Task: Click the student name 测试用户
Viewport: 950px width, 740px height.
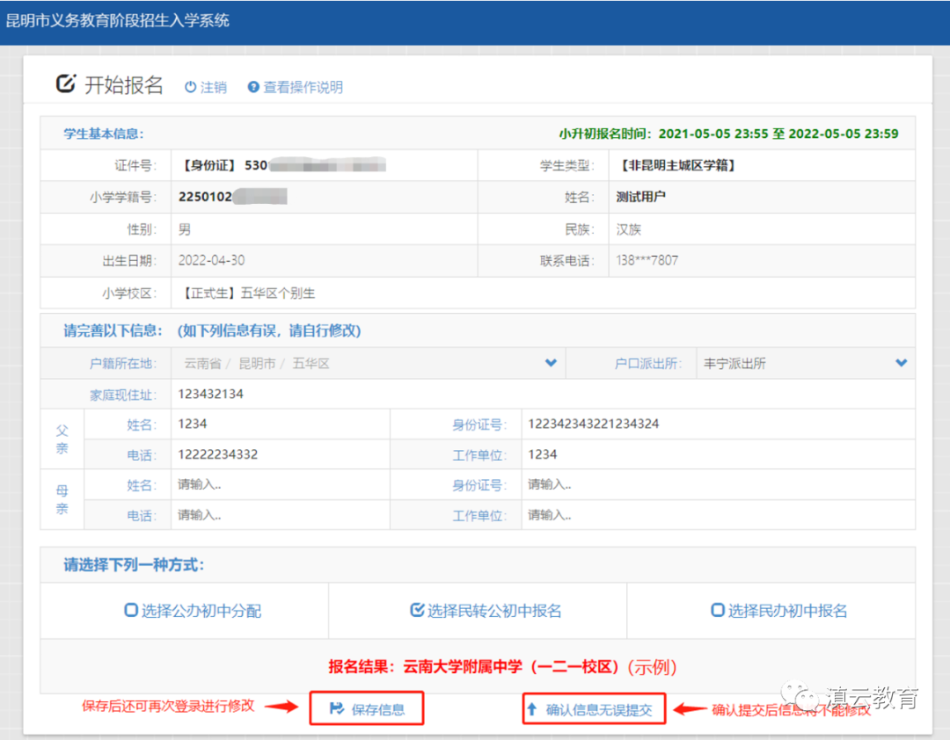Action: point(640,197)
